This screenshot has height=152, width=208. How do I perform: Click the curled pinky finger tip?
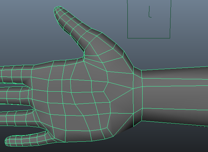point(10,141)
